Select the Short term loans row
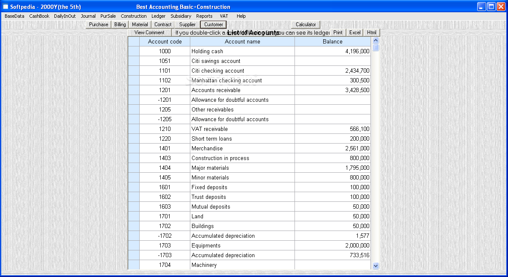508x277 pixels. 249,139
